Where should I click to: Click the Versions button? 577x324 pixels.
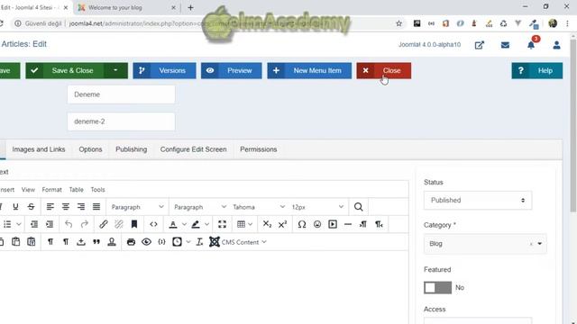point(164,70)
